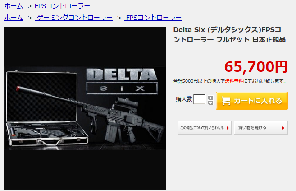Add the item with カートに入れる button
296x191 pixels.
(x=252, y=101)
